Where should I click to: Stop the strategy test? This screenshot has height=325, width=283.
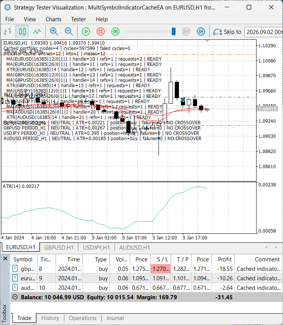click(x=101, y=32)
